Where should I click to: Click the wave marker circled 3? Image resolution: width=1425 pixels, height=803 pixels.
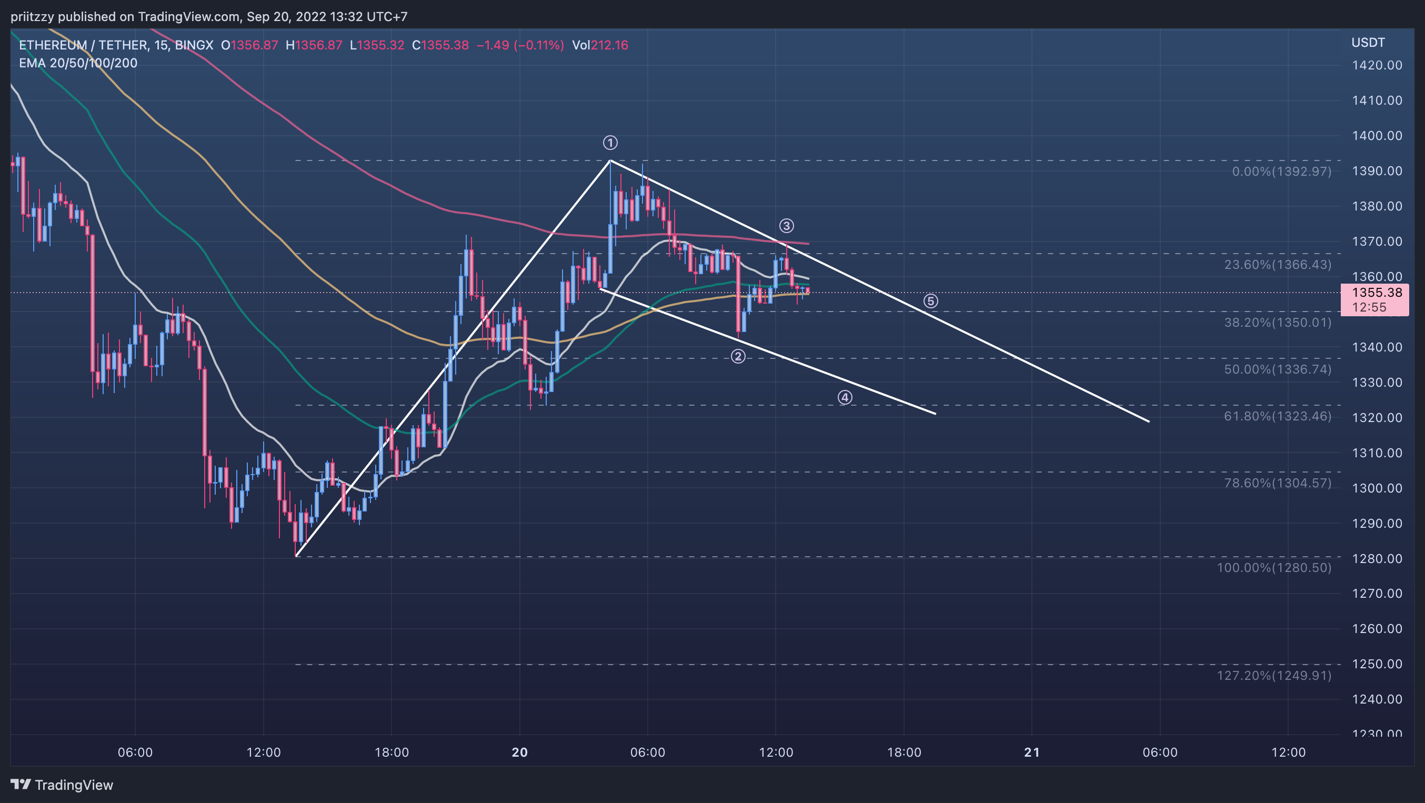pyautogui.click(x=787, y=226)
